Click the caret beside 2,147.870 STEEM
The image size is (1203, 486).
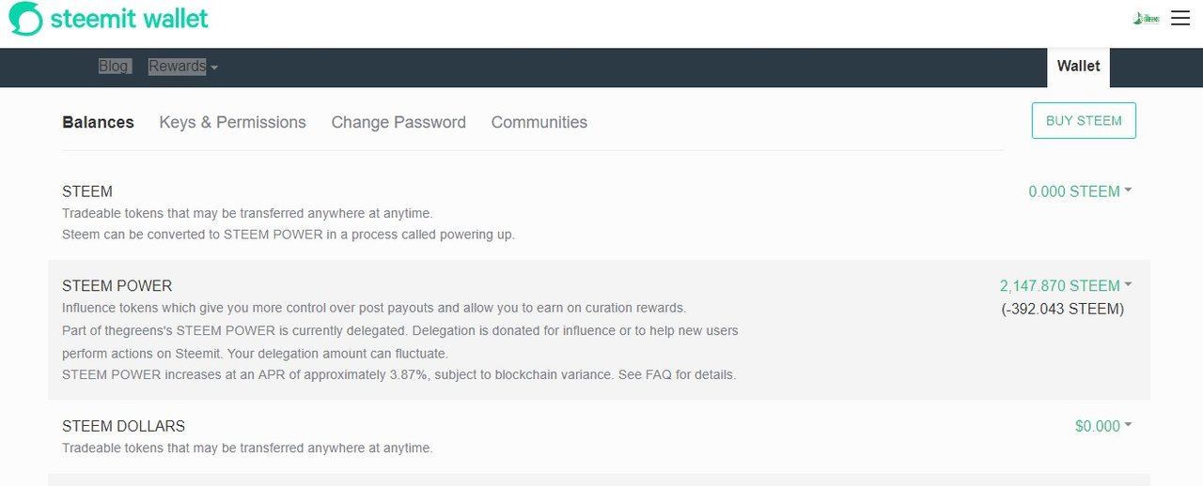(1128, 285)
